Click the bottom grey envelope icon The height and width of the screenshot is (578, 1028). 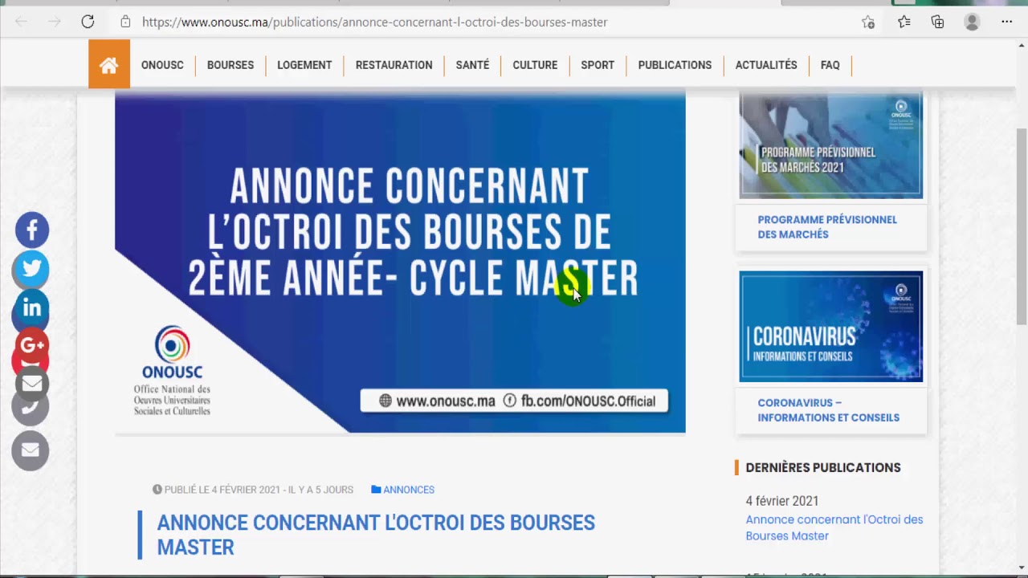[31, 450]
